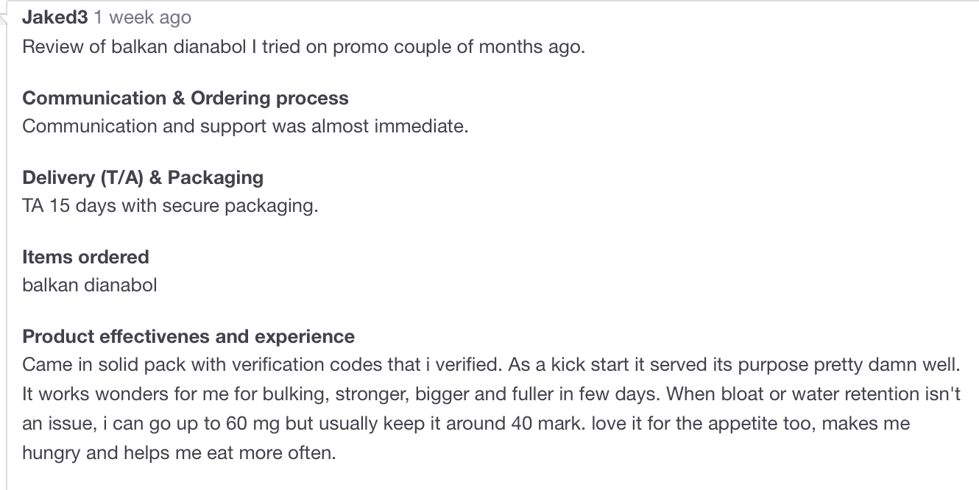
Task: Click the '1 week ago' timestamp
Action: point(143,18)
